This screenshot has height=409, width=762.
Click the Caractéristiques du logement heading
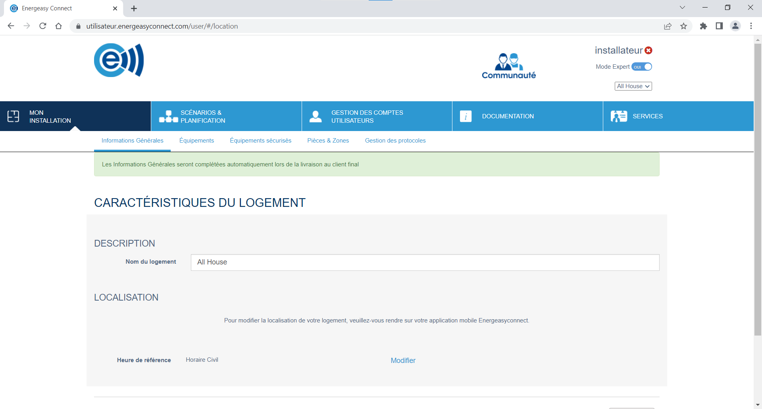click(200, 203)
